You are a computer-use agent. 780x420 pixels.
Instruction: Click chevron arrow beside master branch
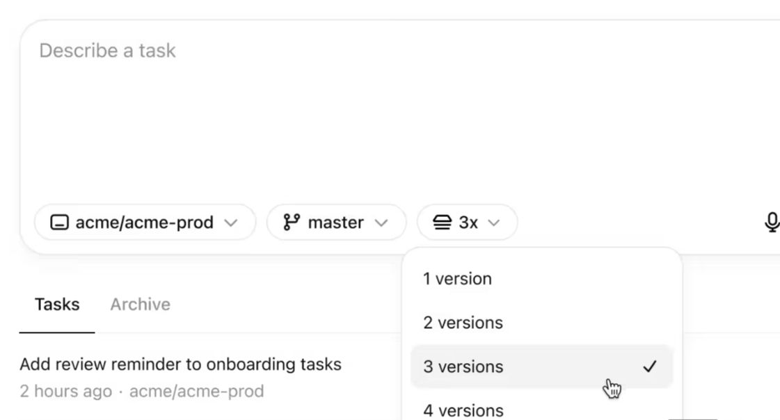(381, 223)
